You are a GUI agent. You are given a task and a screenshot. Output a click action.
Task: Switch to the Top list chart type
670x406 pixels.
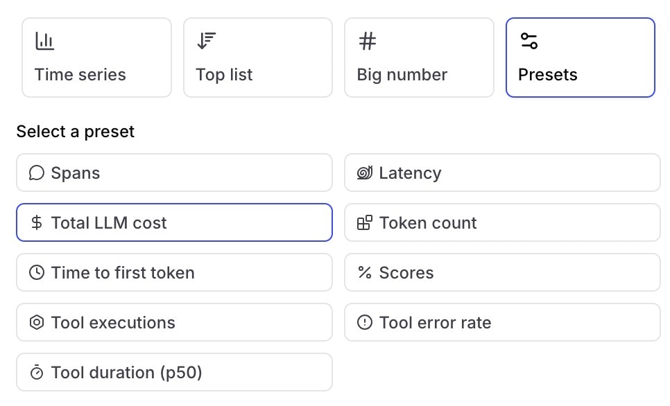(x=258, y=58)
